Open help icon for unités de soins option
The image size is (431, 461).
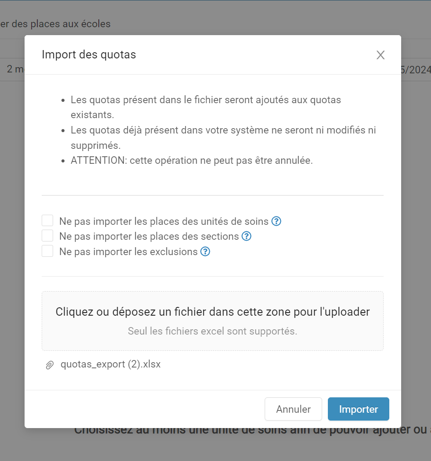276,221
